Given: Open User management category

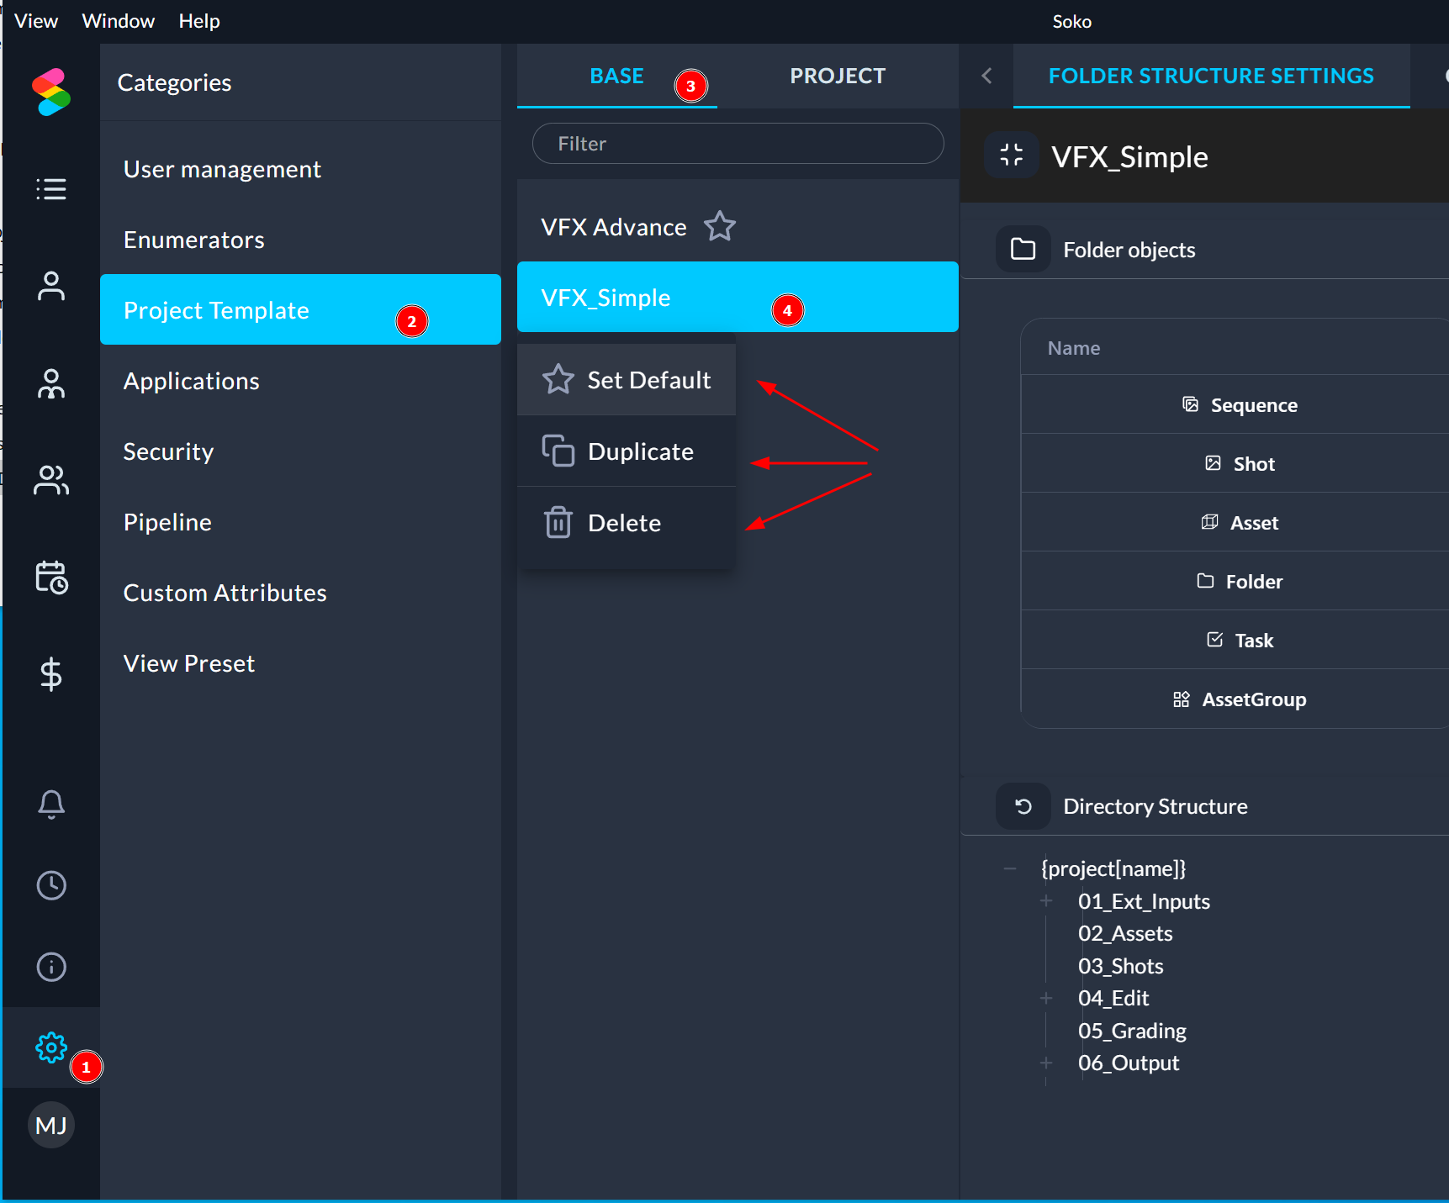Looking at the screenshot, I should (x=300, y=169).
